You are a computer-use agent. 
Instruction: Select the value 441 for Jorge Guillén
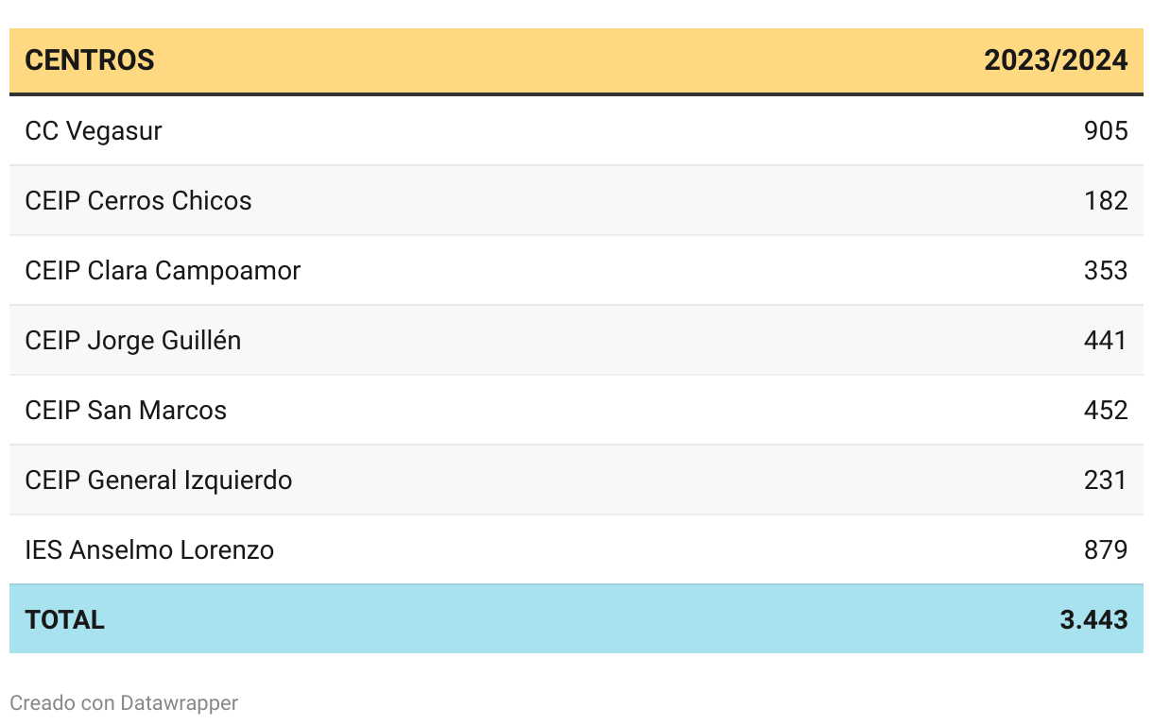(1106, 340)
